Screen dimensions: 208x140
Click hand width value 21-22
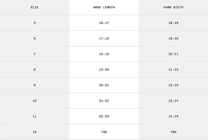(173, 70)
